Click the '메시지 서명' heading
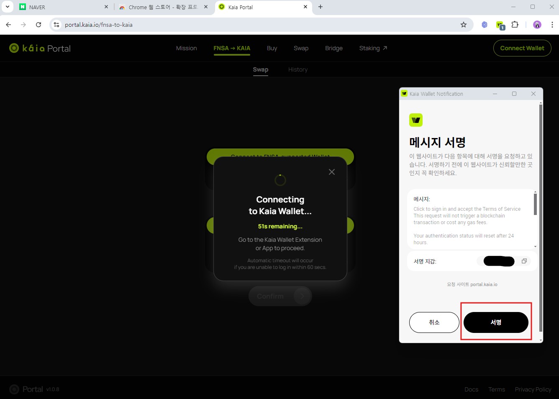Image resolution: width=559 pixels, height=399 pixels. (x=438, y=142)
